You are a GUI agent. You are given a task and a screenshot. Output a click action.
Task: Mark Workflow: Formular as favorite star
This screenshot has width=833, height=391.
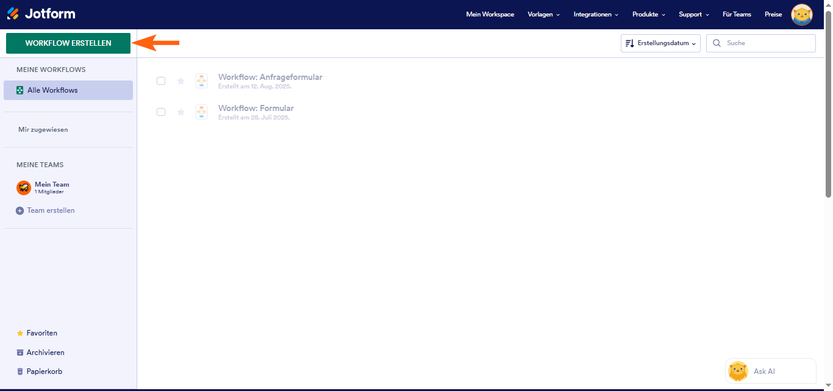[181, 112]
